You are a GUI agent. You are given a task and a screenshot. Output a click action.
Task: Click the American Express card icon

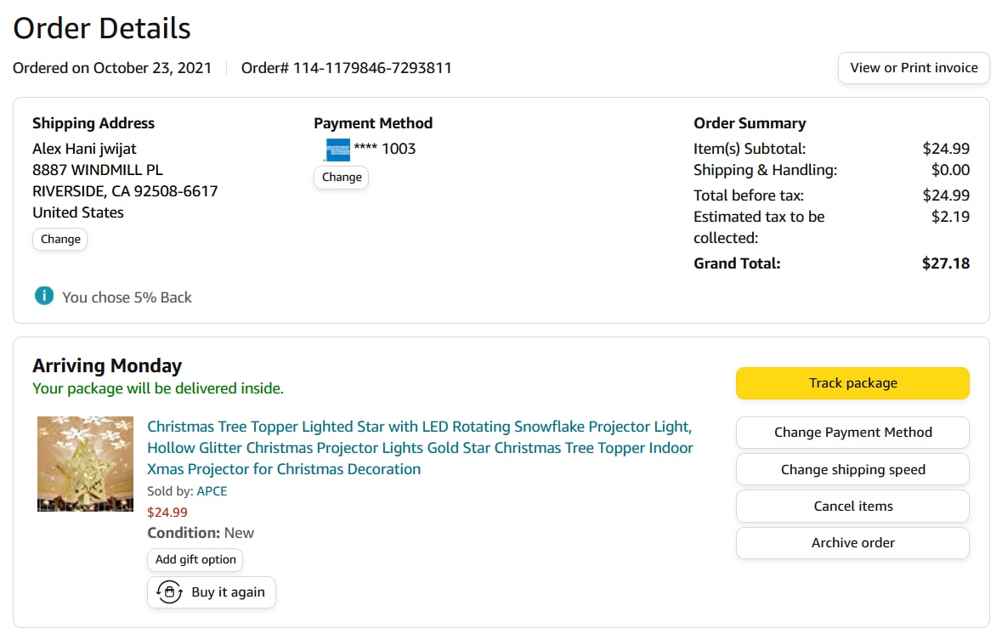337,150
